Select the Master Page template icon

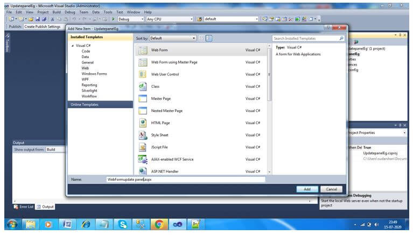(143, 99)
